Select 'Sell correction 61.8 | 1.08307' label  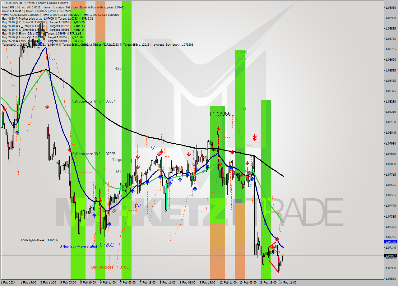click(94, 101)
